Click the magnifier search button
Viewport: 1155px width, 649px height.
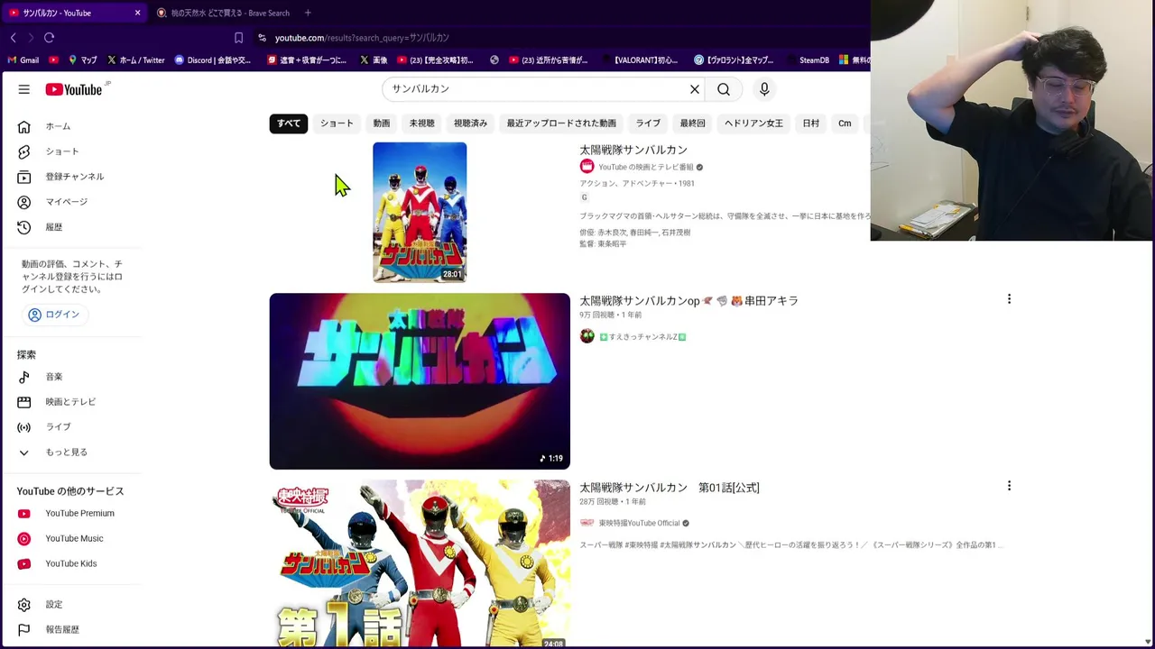[724, 89]
